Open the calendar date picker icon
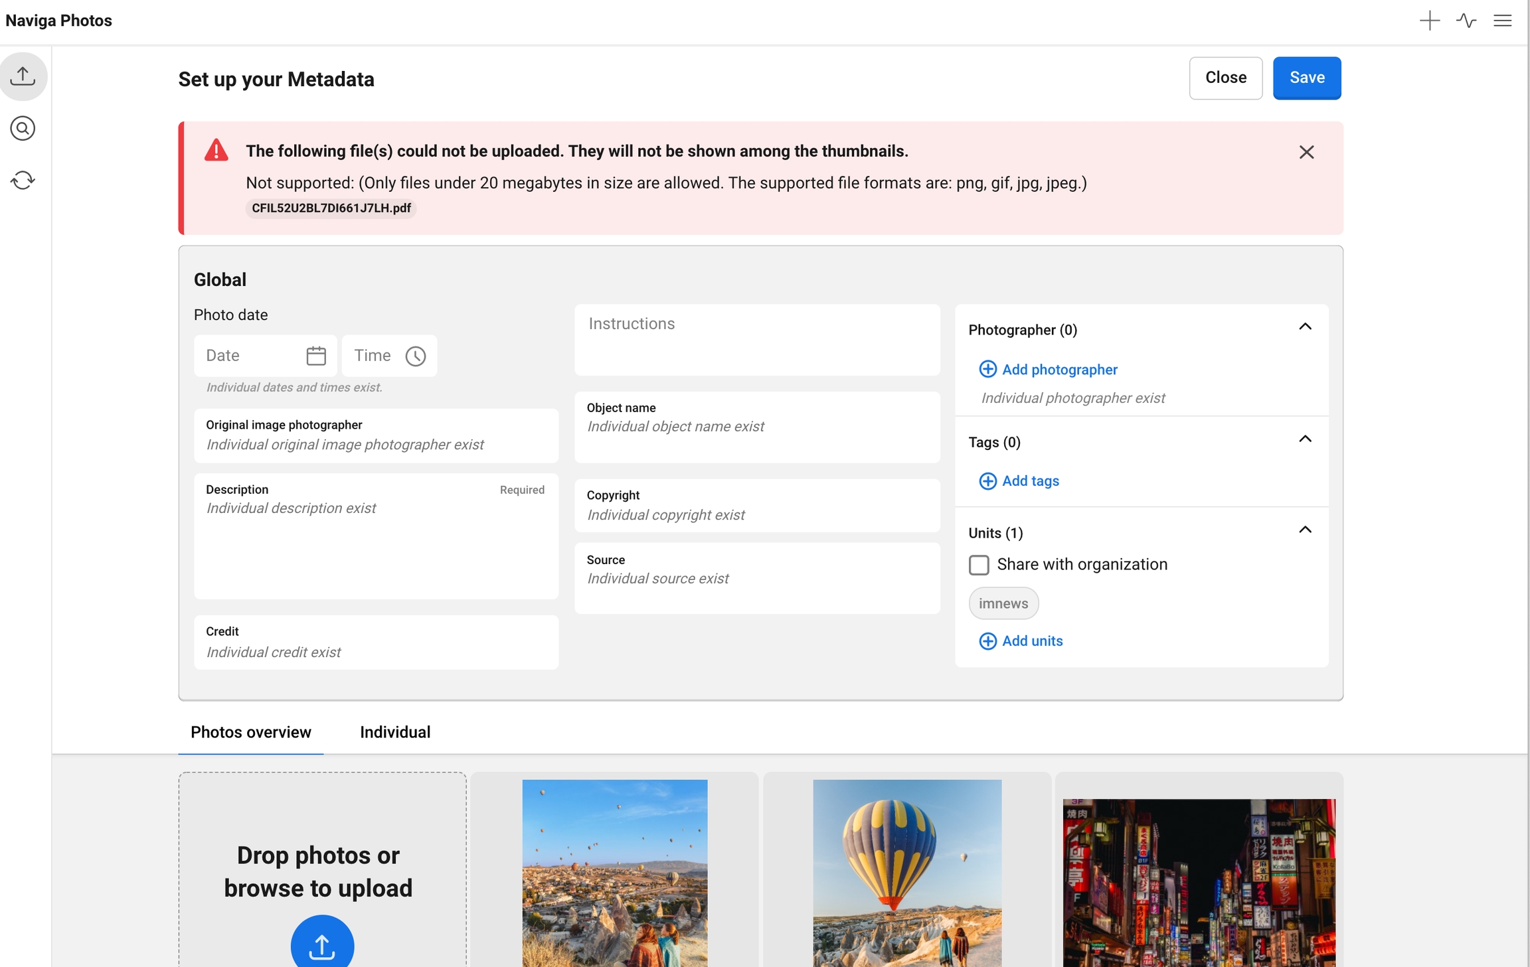The height and width of the screenshot is (967, 1530). [x=316, y=356]
